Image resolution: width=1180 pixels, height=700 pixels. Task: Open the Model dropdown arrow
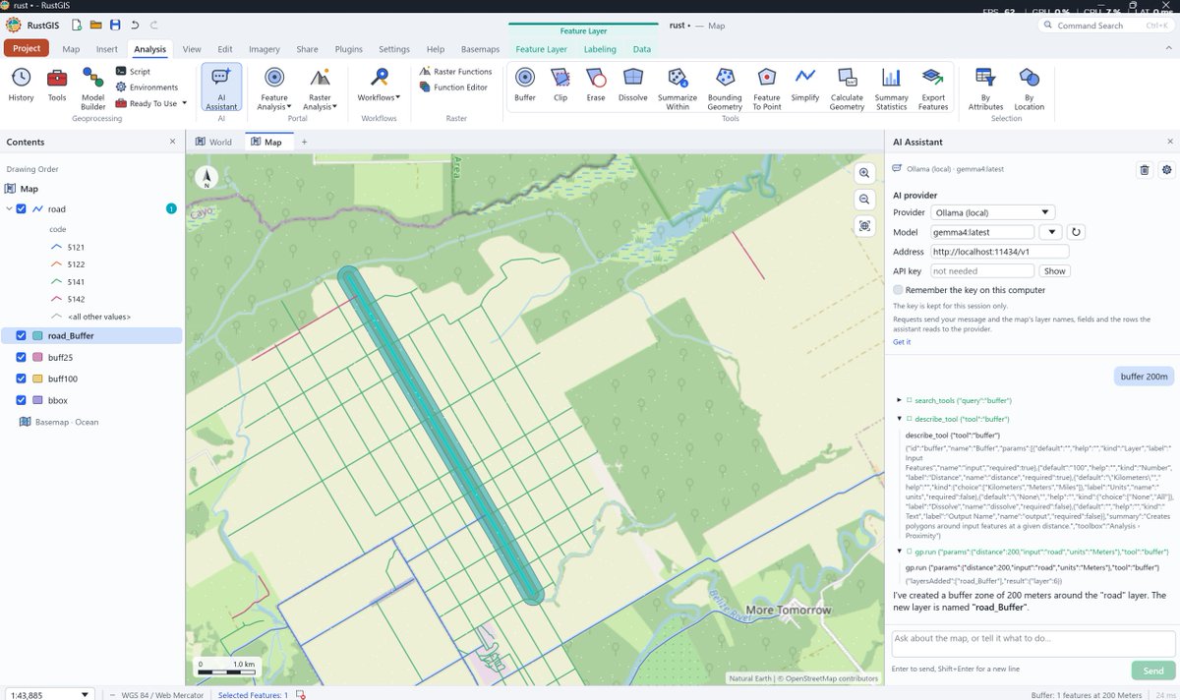point(1050,232)
